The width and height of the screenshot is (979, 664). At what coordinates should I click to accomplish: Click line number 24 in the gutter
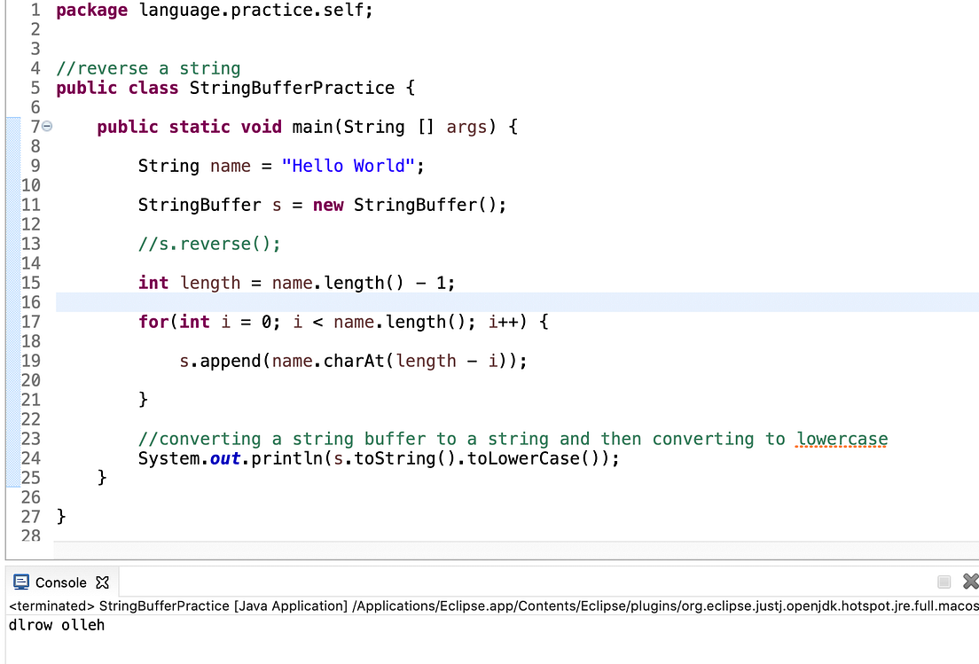(x=30, y=458)
